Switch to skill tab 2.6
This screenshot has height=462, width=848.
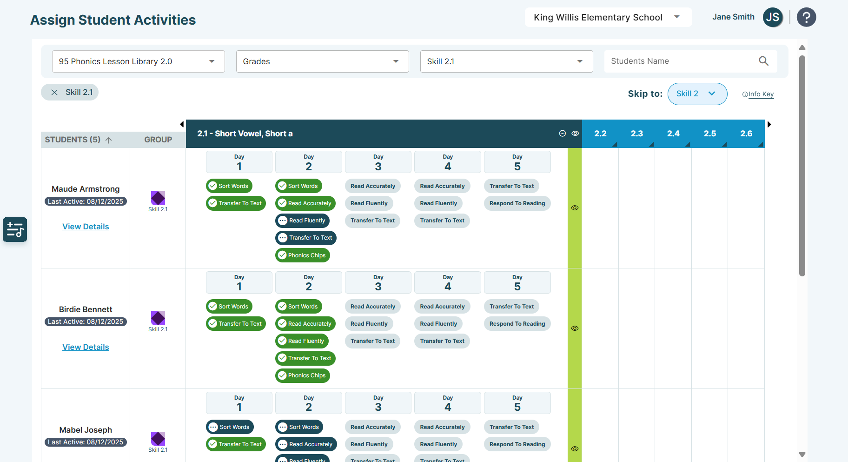(746, 134)
